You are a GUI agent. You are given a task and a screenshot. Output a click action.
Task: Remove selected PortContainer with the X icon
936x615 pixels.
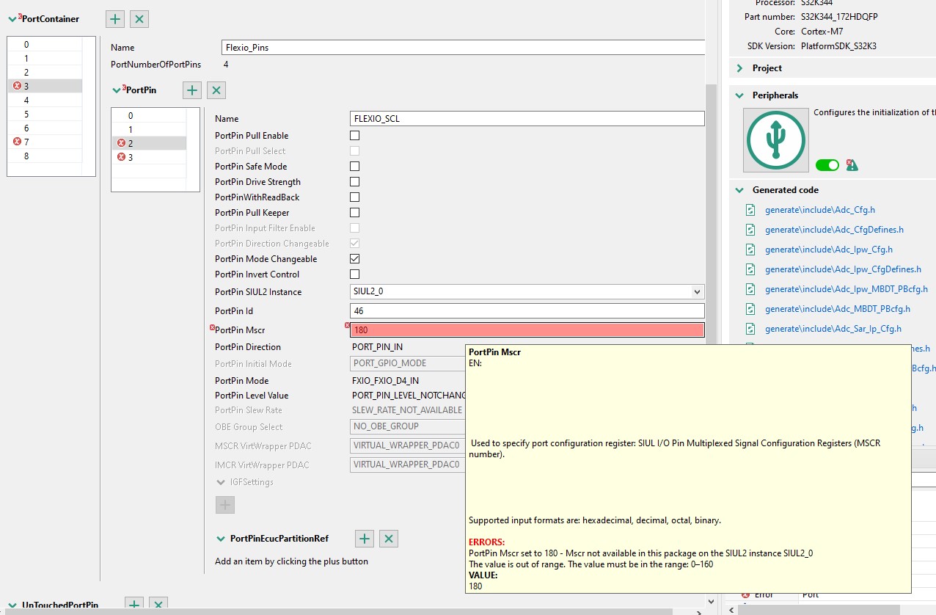[x=139, y=18]
